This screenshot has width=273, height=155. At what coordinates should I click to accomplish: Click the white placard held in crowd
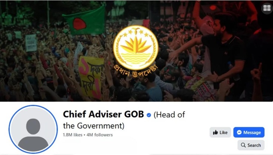coord(31,43)
